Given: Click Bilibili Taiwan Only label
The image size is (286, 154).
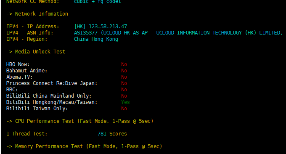Looking at the screenshot, I should pos(37,109).
